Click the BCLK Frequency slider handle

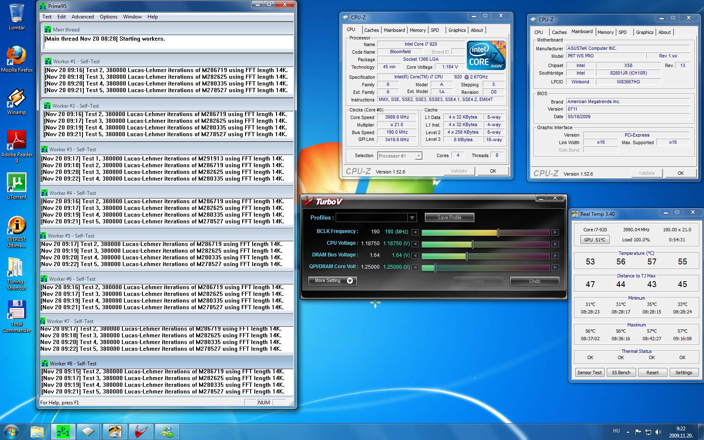tap(498, 233)
